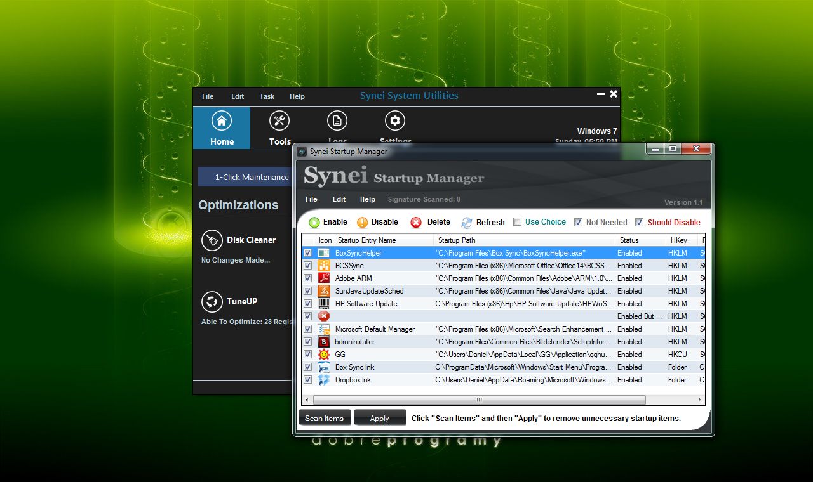Viewport: 813px width, 482px height.
Task: Sort by Startup Path column header
Action: tap(525, 240)
